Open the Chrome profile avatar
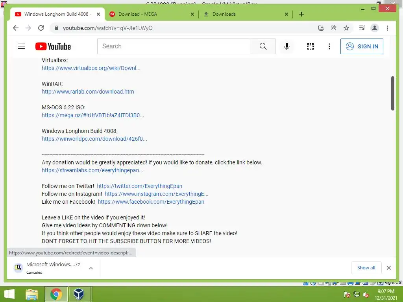403x302 pixels. [x=375, y=28]
